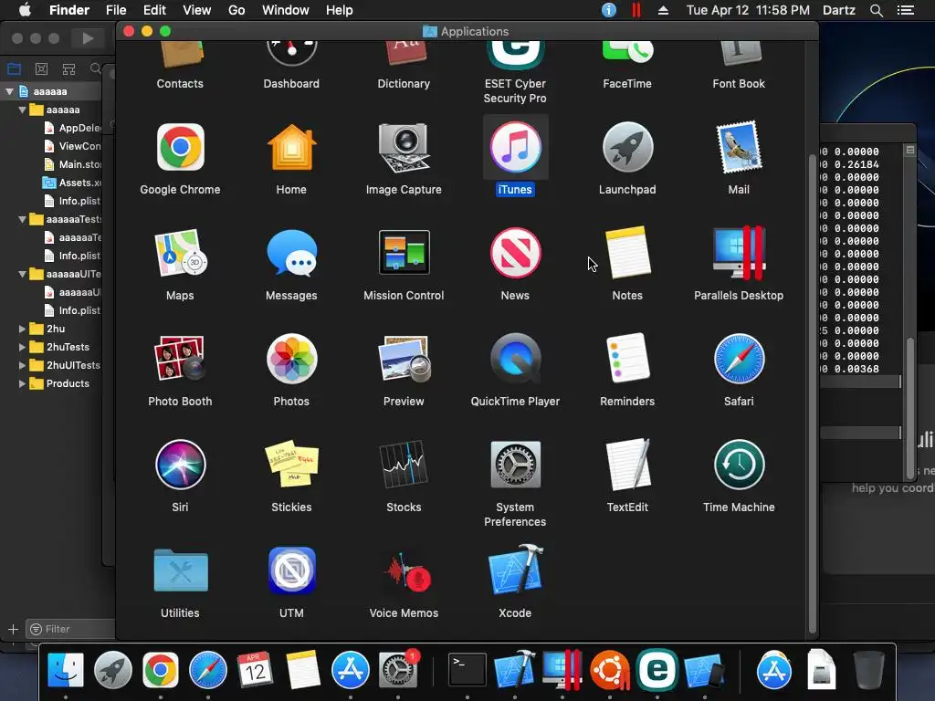Open the Help menu

point(340,10)
